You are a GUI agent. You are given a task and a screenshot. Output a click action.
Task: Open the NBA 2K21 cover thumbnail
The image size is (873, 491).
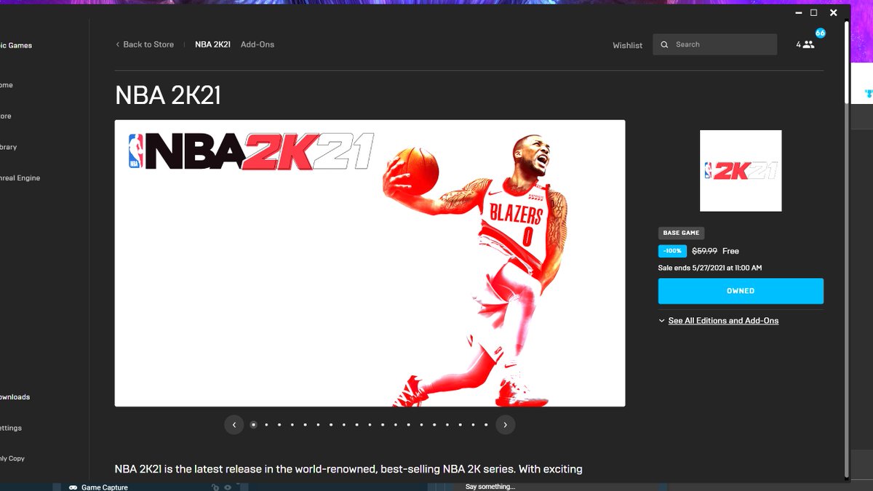tap(741, 171)
